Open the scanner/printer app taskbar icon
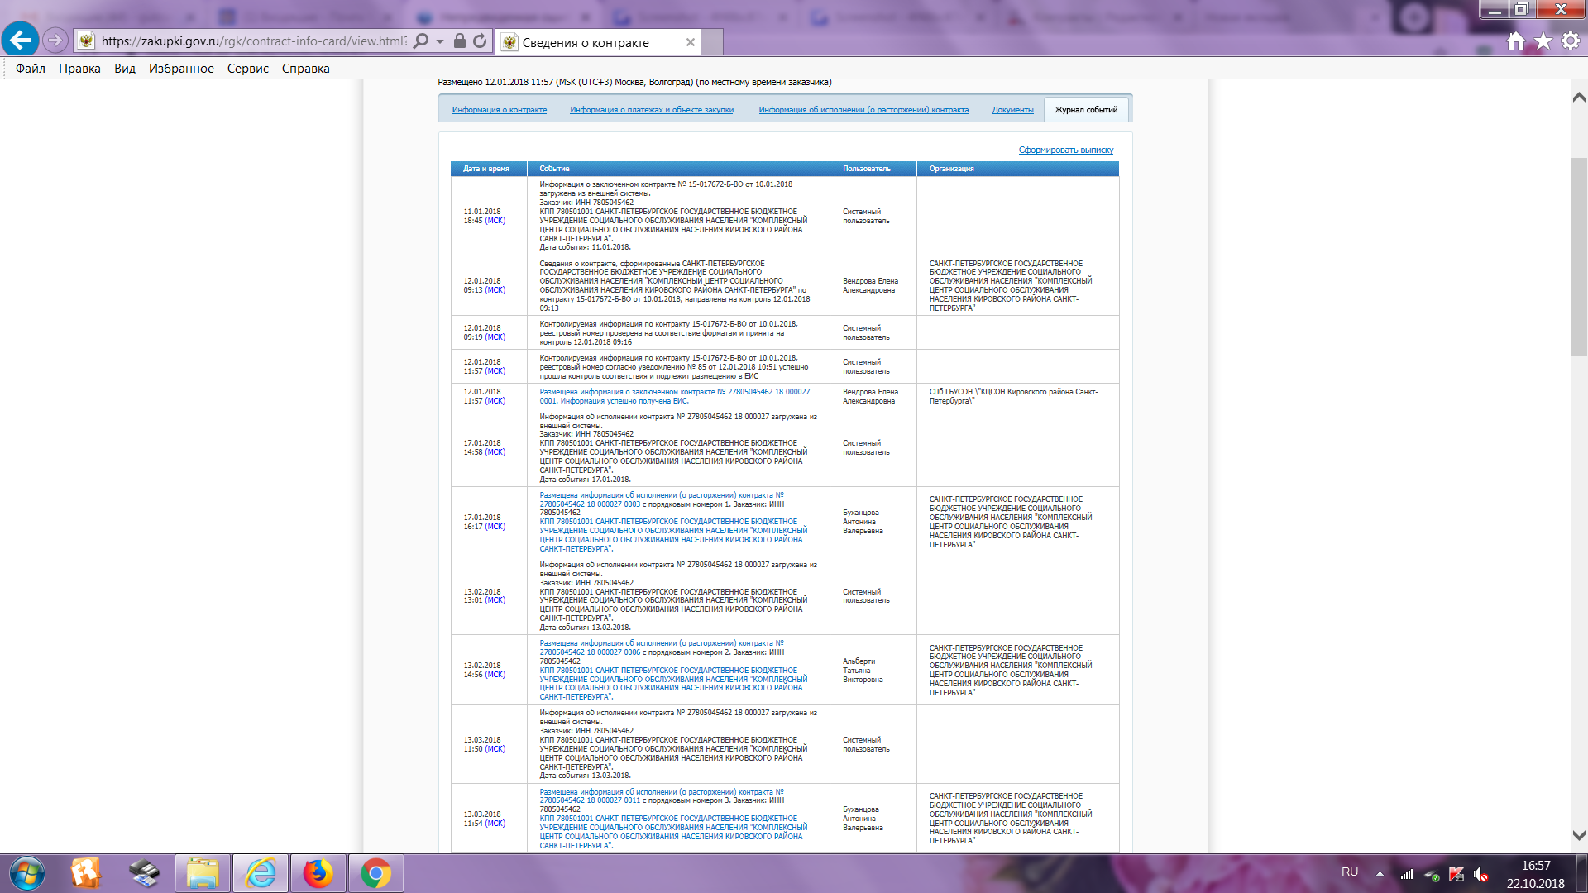Screen dimensions: 1588x893 click(x=144, y=873)
